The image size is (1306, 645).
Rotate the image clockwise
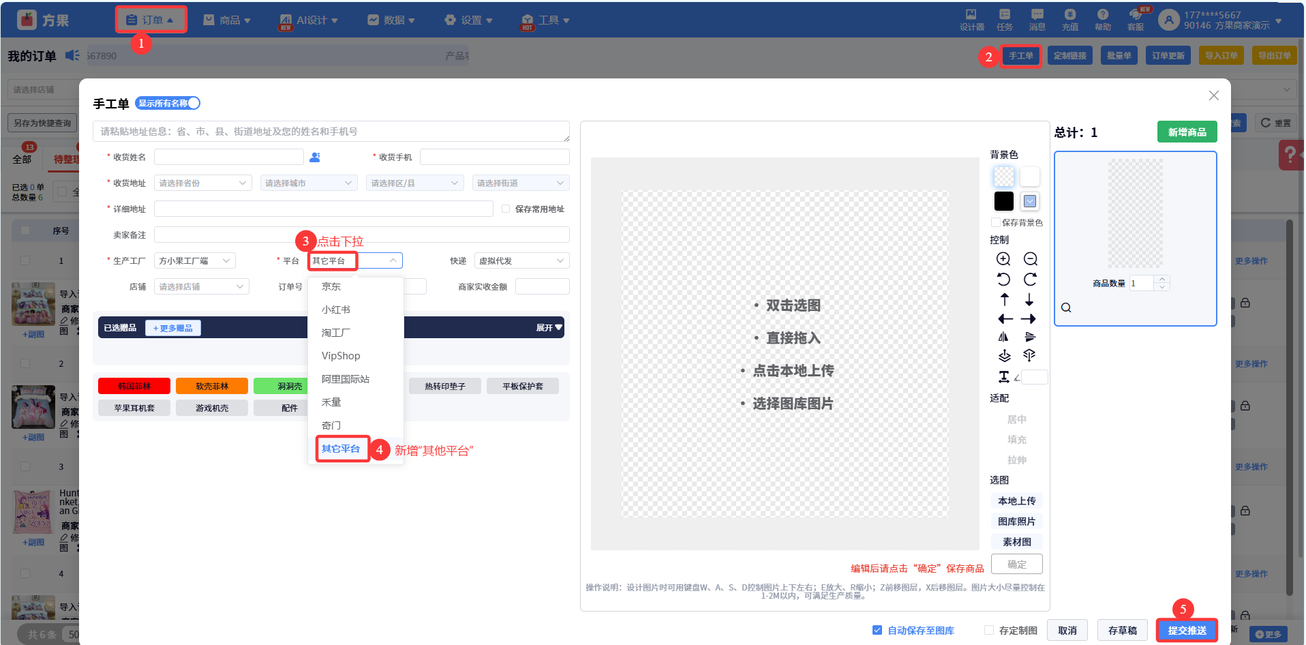coord(1031,280)
